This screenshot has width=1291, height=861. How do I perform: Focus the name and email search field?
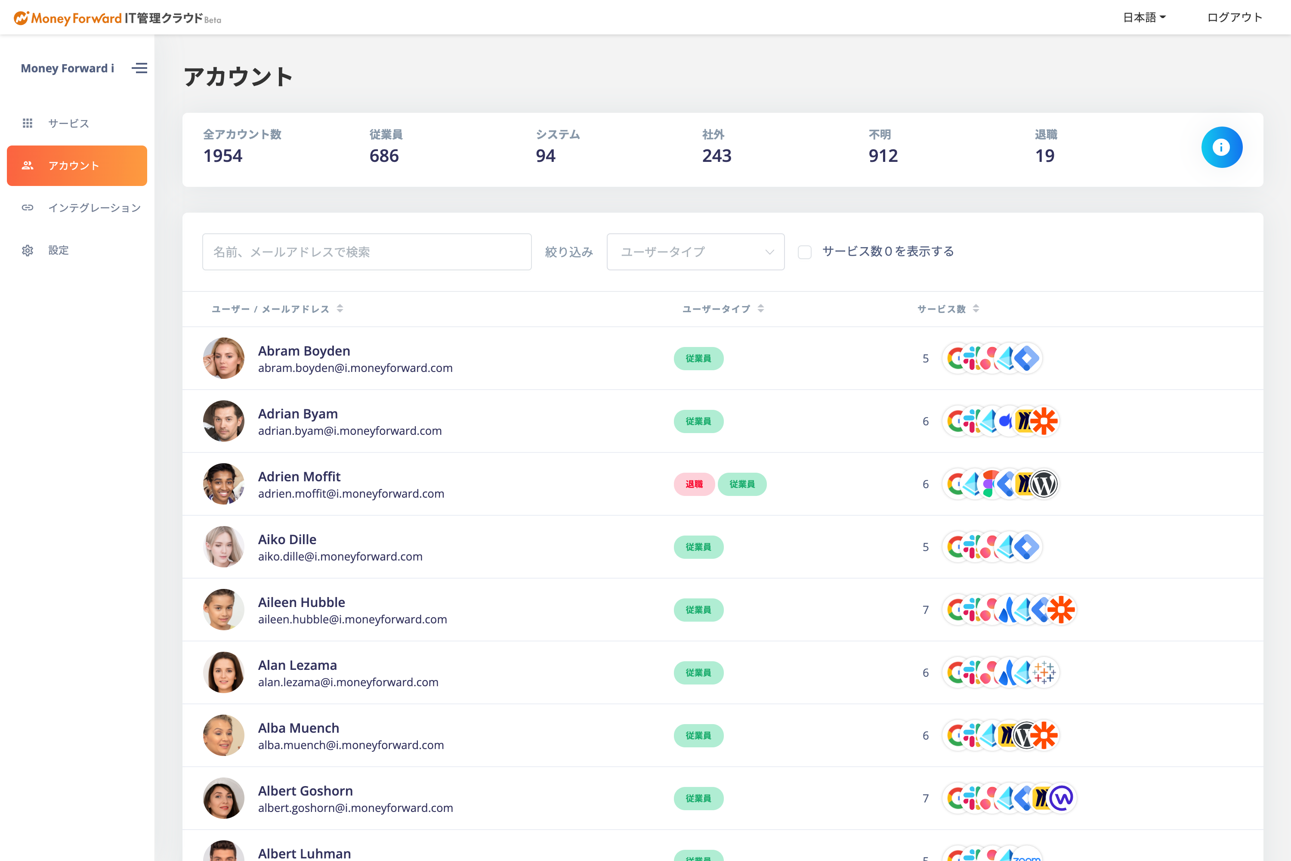click(x=367, y=252)
